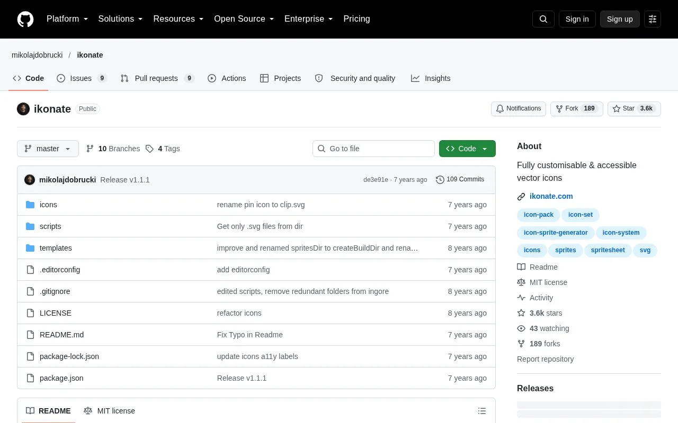
Task: Open the Actions tab
Action: [x=227, y=78]
